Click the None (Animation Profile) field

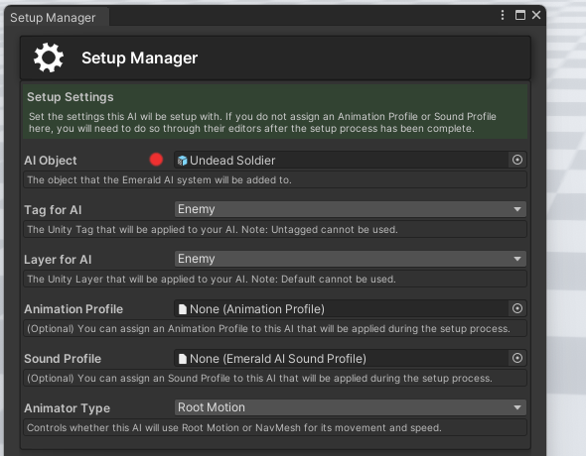click(342, 308)
